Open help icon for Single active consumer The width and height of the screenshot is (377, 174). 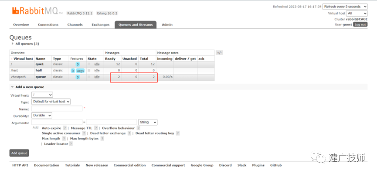pos(84,133)
